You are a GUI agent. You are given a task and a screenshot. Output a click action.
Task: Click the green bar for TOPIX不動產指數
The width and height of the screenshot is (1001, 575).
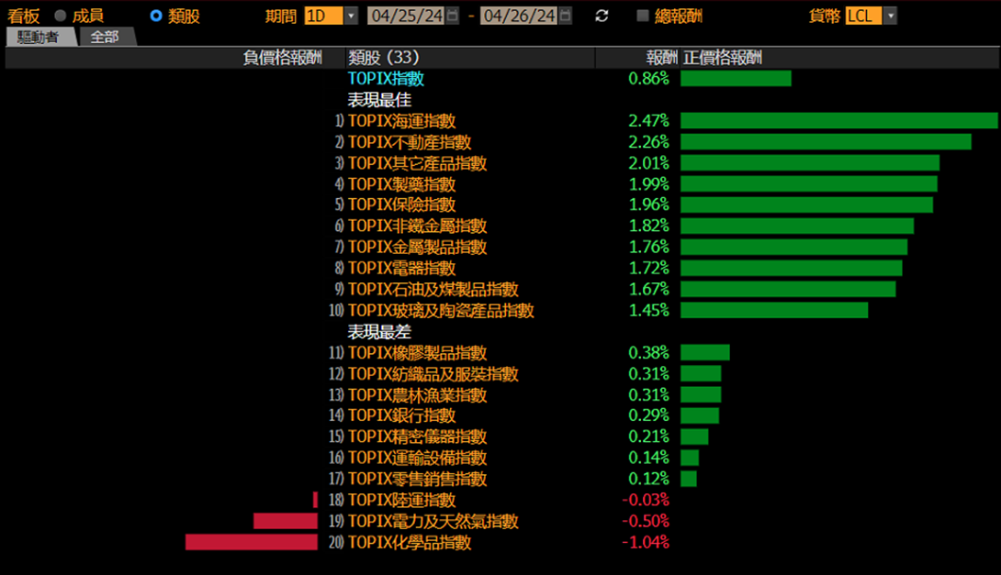pos(826,141)
